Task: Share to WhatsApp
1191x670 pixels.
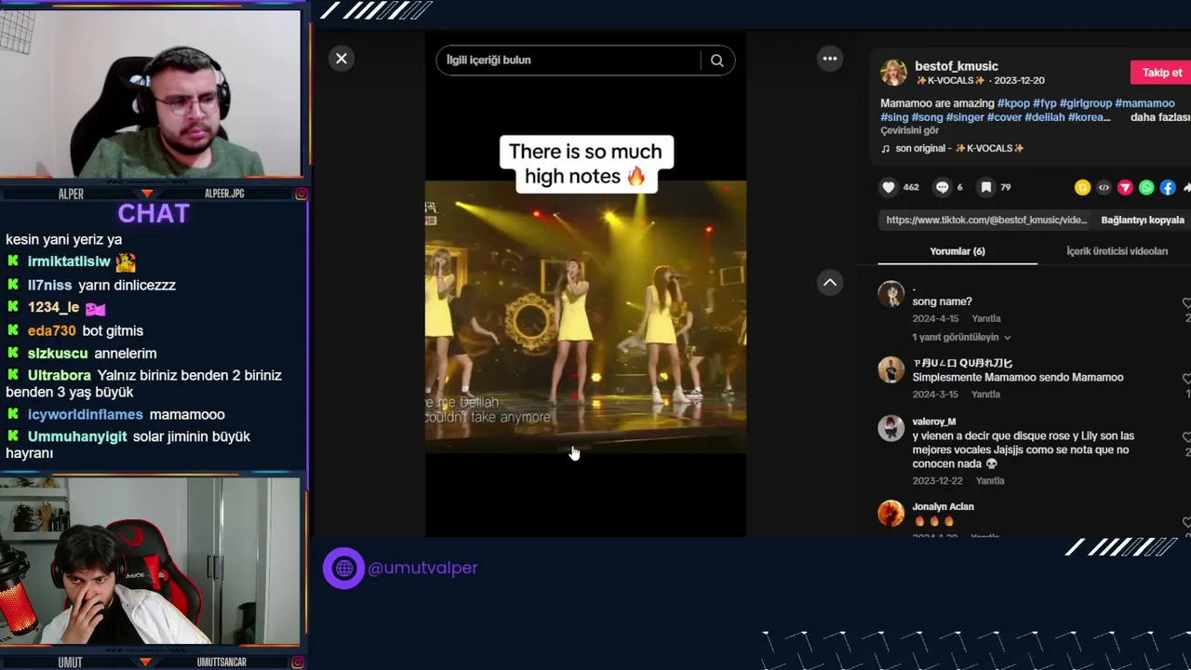Action: click(x=1146, y=188)
